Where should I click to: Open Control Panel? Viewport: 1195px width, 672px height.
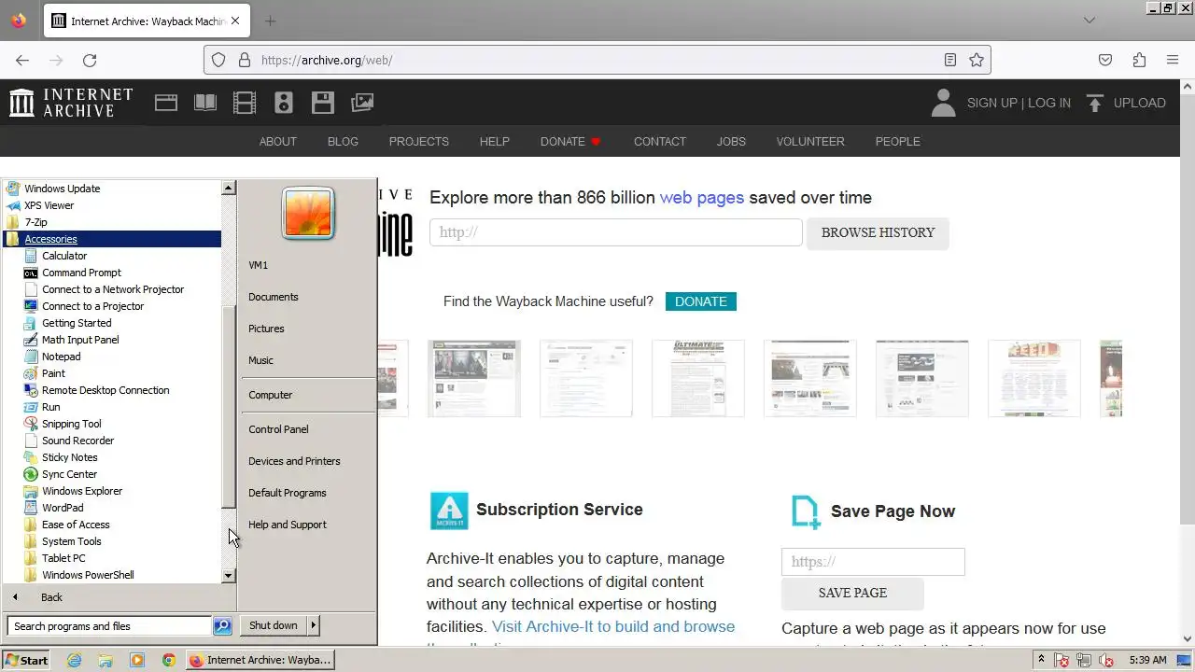tap(278, 429)
